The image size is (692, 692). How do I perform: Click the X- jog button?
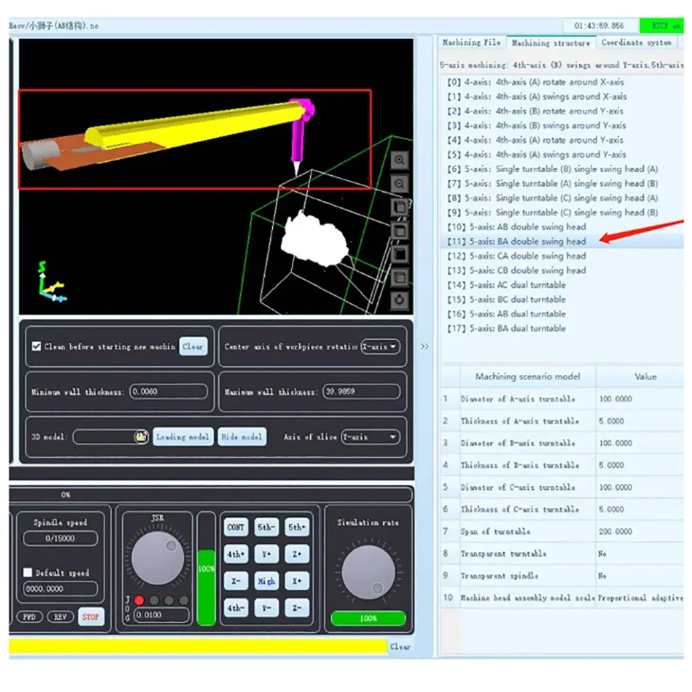click(236, 581)
